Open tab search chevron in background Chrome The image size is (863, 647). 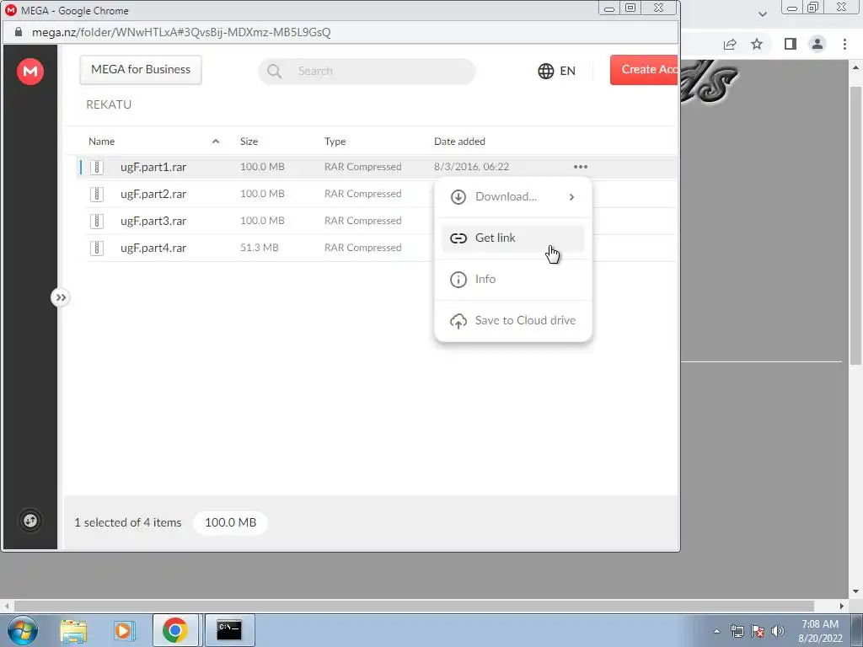762,13
